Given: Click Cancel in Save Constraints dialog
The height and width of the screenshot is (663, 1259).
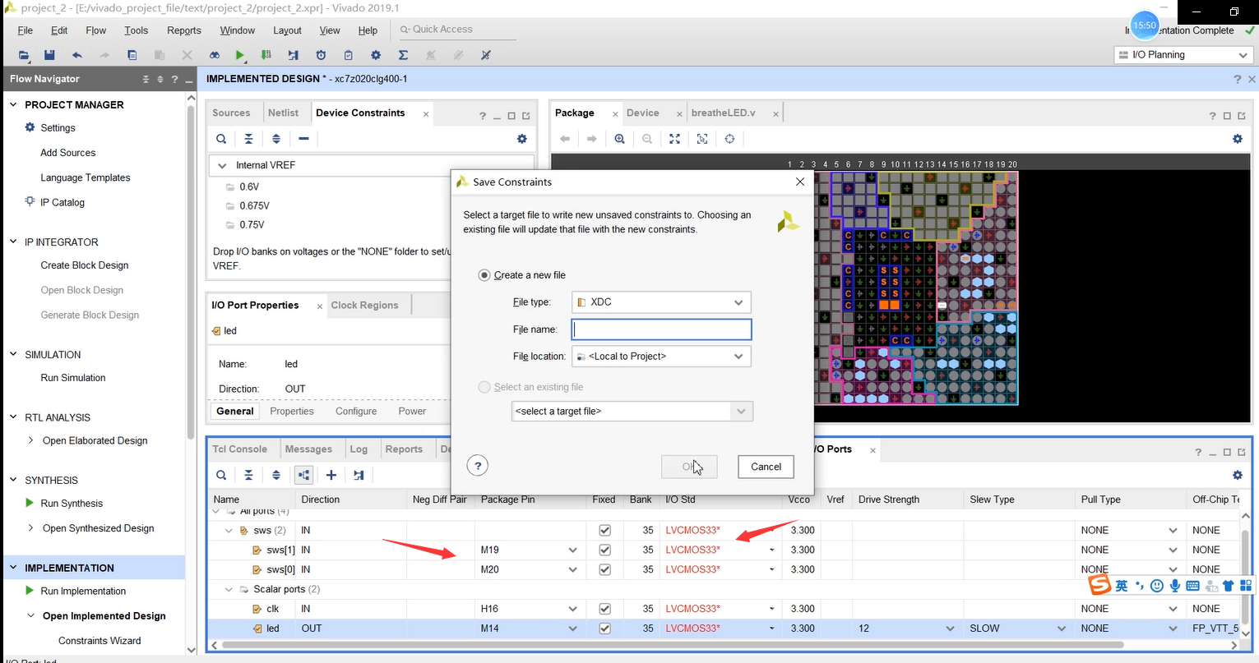Looking at the screenshot, I should point(766,467).
